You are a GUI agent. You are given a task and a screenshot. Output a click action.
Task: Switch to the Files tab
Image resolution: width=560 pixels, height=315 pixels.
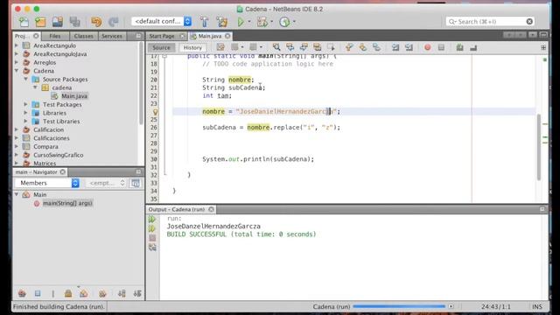point(55,36)
